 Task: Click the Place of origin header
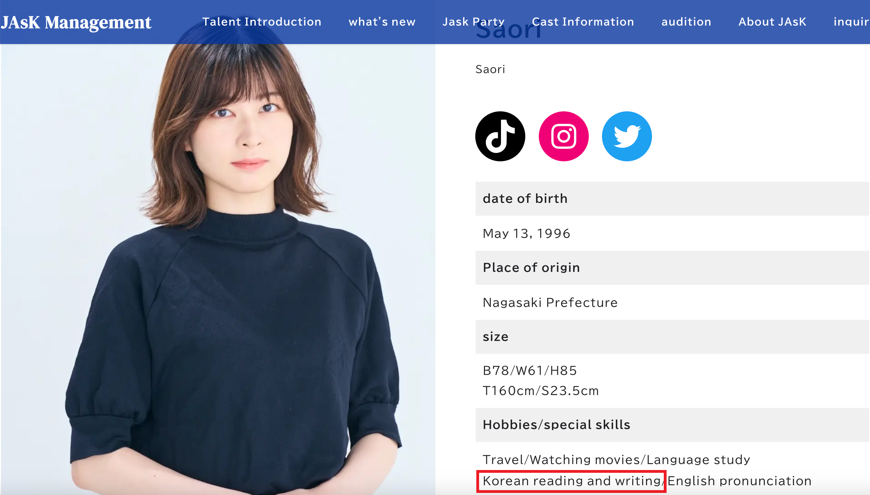coord(531,268)
